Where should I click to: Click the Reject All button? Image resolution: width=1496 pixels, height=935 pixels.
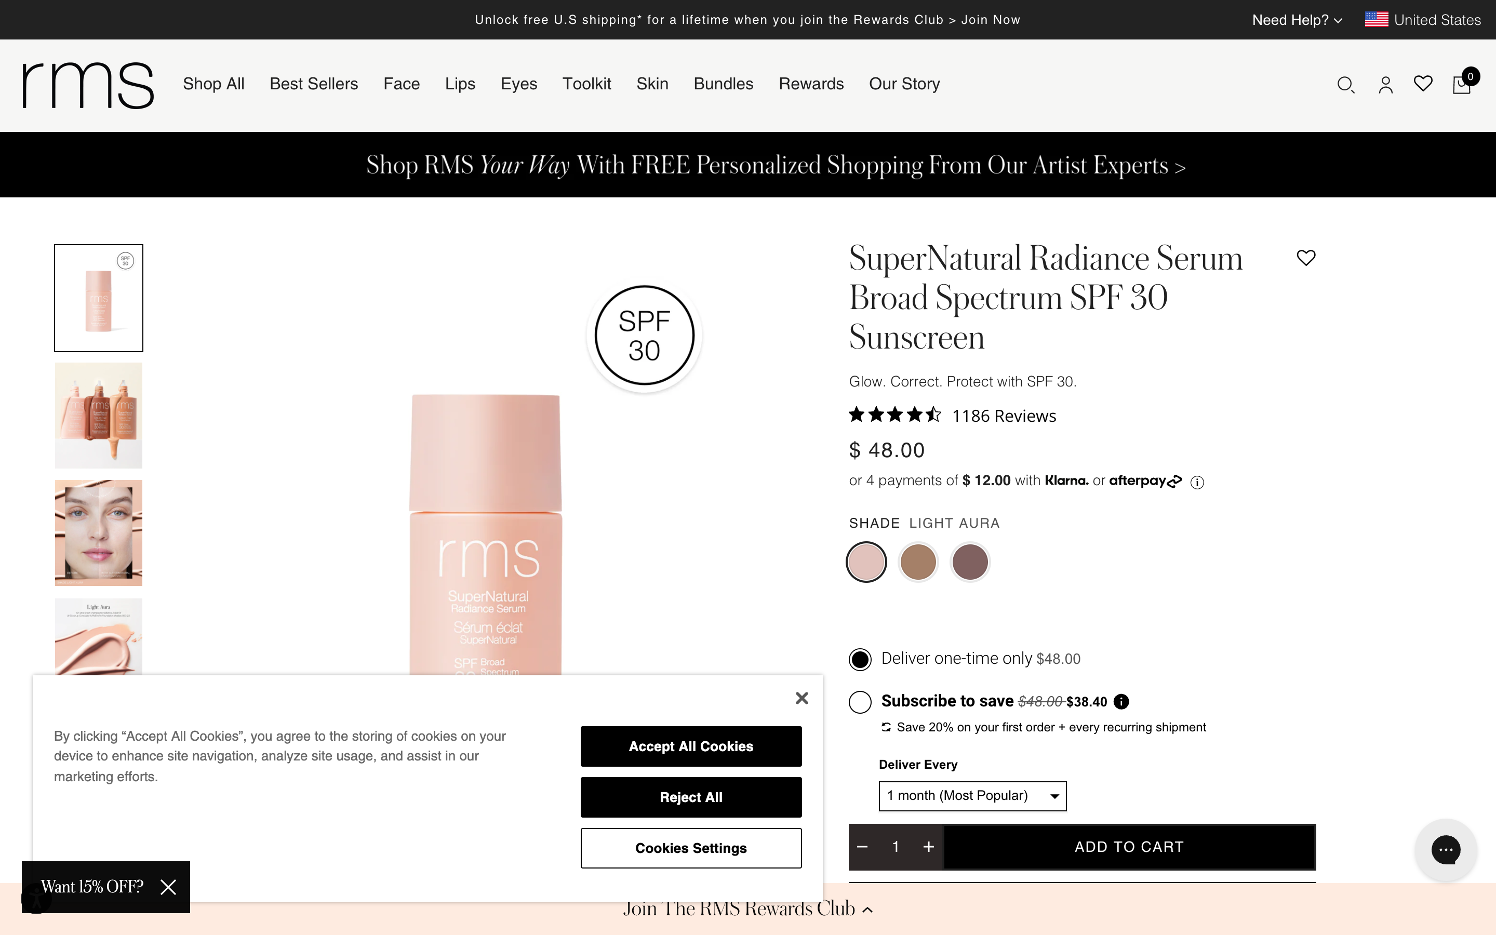(690, 797)
